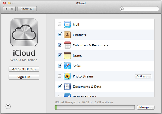Image resolution: width=162 pixels, height=114 pixels.
Task: Click the large iCloud cloud logo
Action: pos(24,32)
